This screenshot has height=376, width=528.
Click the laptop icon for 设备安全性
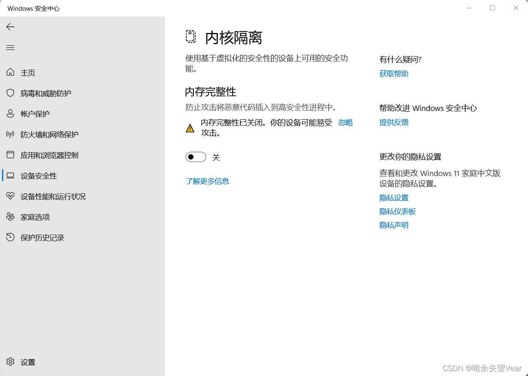tap(10, 176)
